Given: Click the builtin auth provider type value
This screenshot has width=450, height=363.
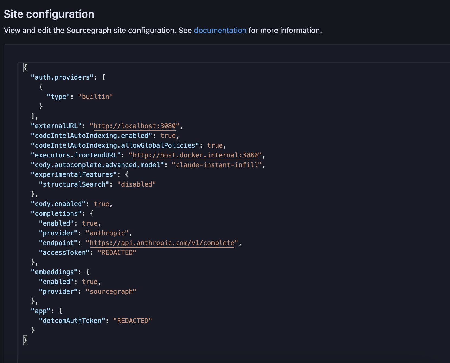Looking at the screenshot, I should coord(95,97).
